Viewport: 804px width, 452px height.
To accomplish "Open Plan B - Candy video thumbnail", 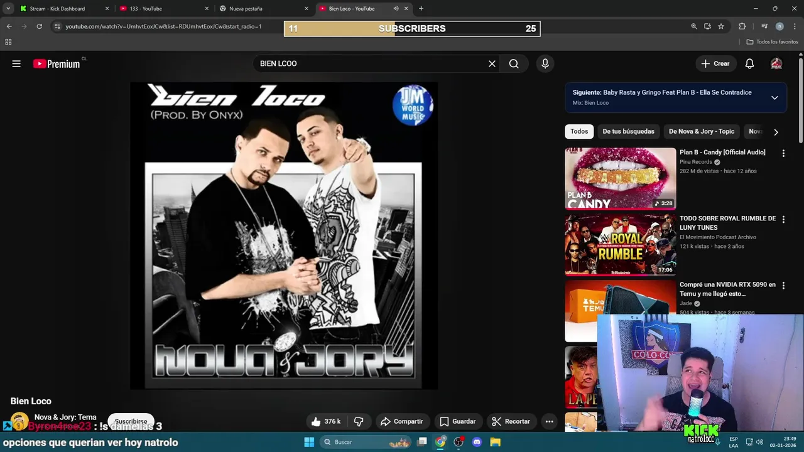I will (x=620, y=178).
